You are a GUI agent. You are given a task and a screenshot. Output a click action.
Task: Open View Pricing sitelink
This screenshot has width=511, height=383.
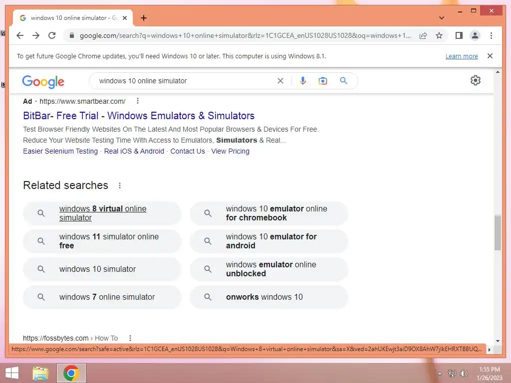(230, 151)
